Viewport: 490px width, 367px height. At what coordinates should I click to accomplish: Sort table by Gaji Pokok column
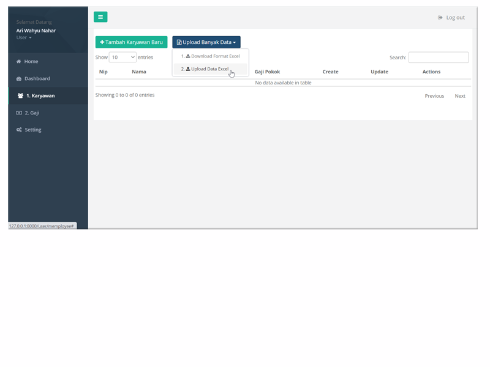pos(267,72)
